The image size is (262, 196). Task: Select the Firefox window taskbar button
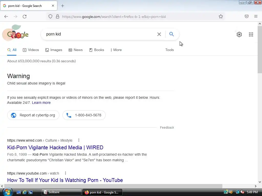(102, 192)
